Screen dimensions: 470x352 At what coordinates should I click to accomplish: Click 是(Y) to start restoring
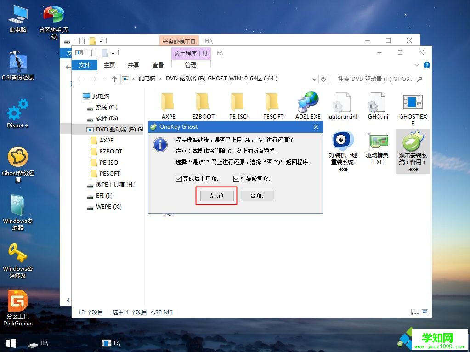click(216, 195)
